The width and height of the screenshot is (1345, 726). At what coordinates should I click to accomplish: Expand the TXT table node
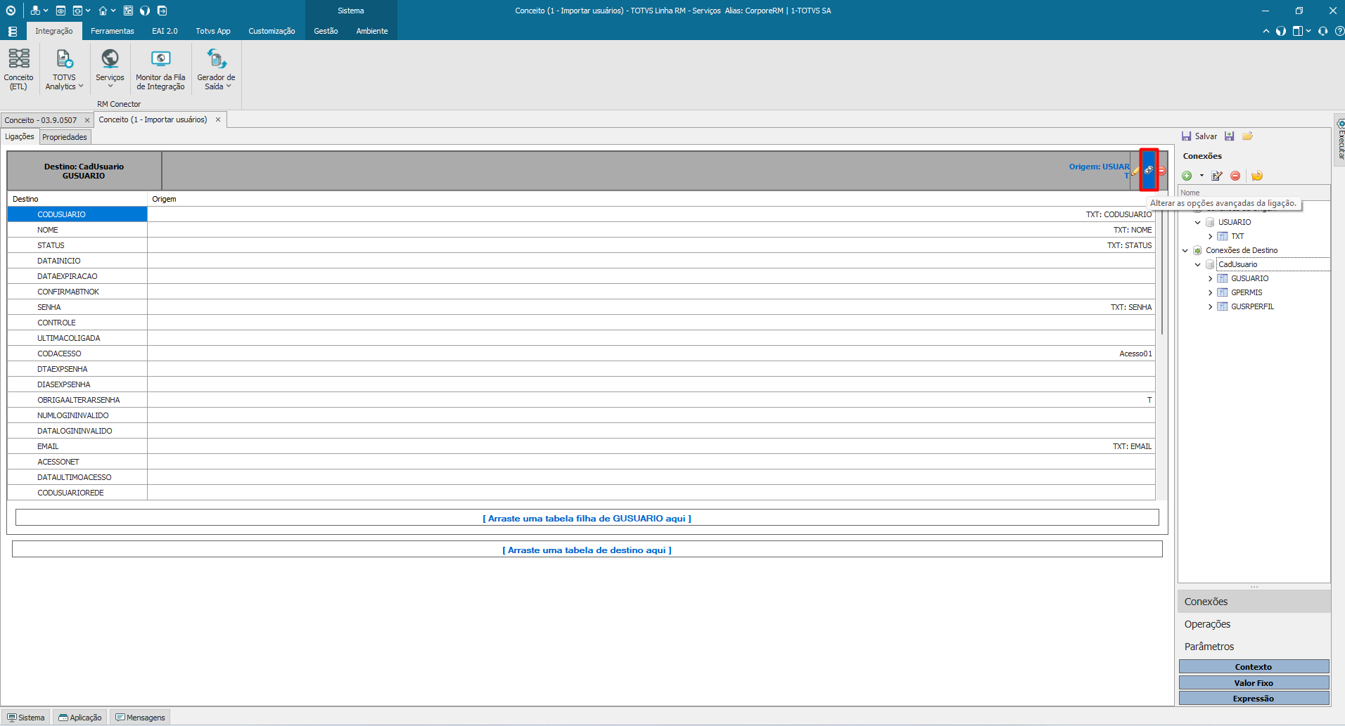click(x=1211, y=236)
